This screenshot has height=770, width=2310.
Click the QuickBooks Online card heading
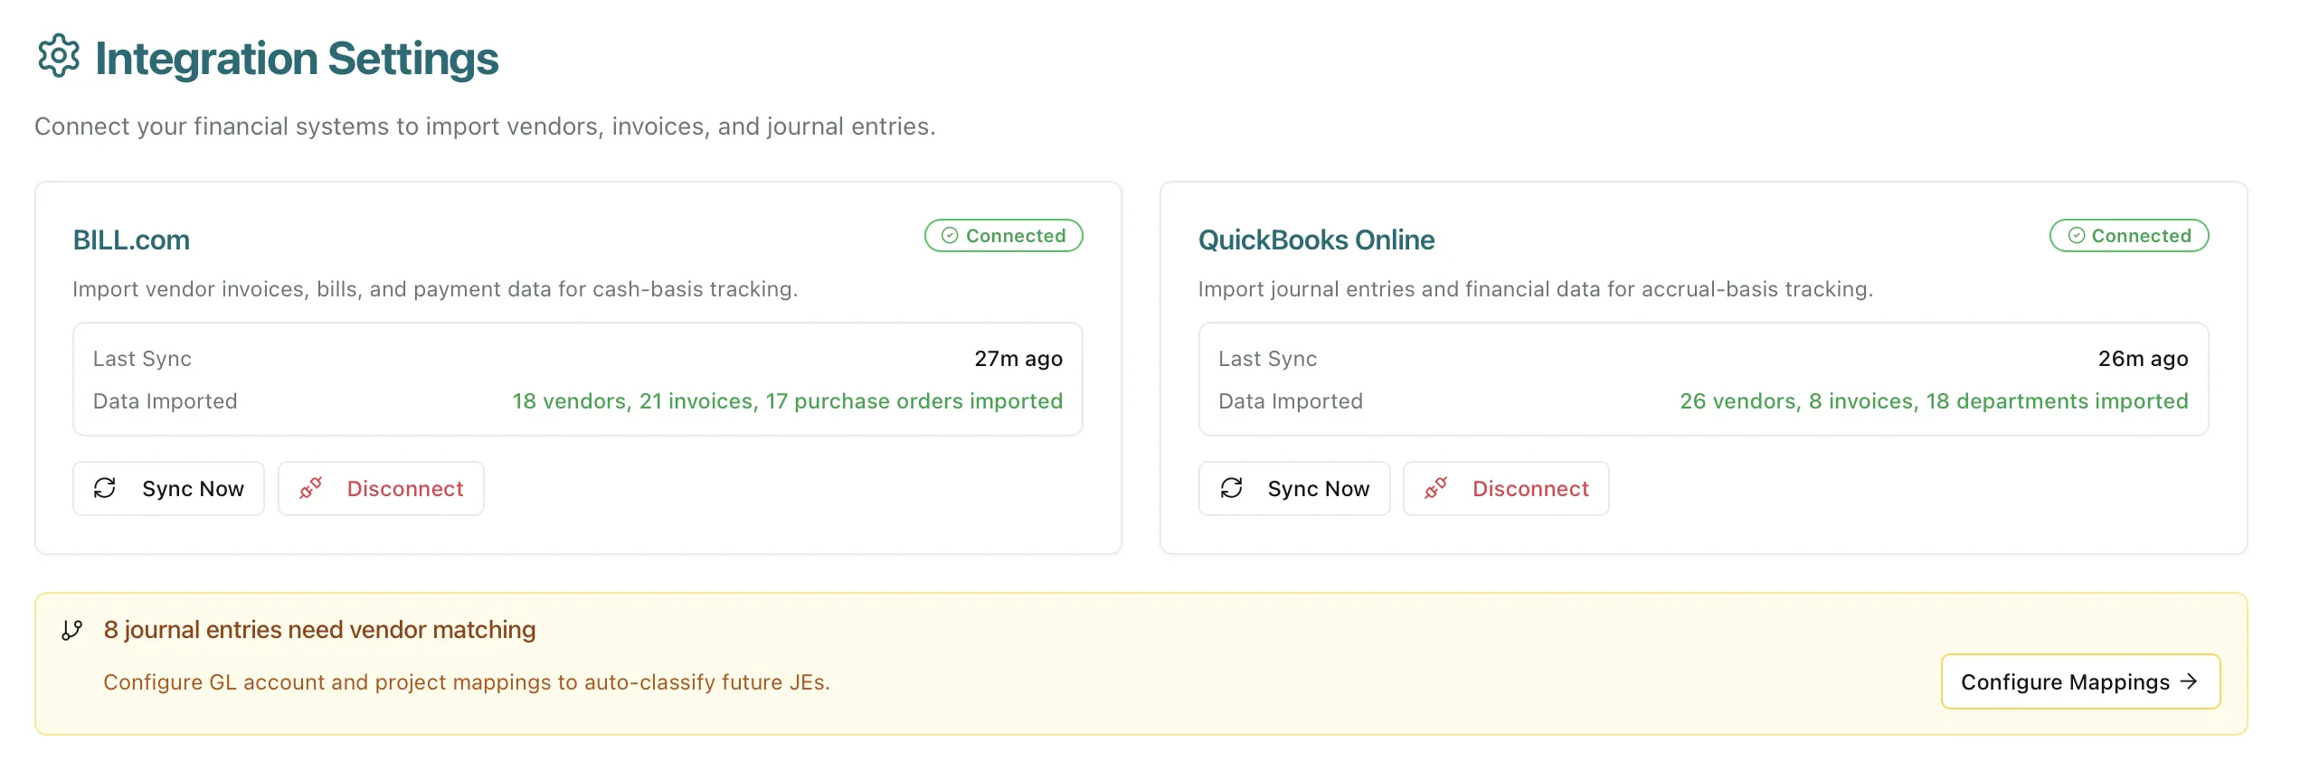(1316, 239)
